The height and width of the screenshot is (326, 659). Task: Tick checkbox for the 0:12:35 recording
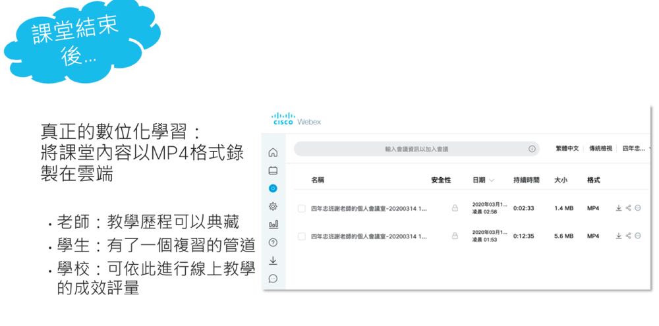point(301,236)
